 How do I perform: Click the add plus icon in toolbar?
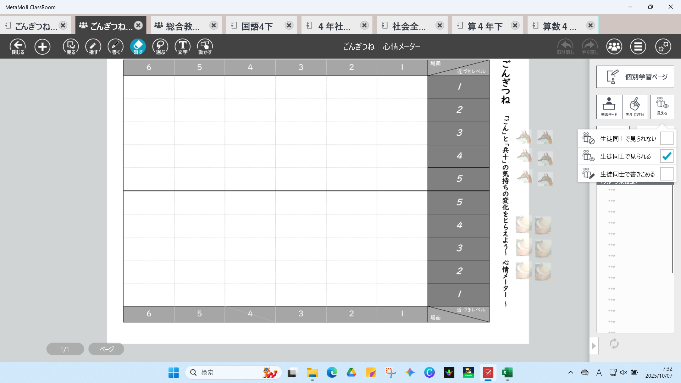pyautogui.click(x=42, y=46)
